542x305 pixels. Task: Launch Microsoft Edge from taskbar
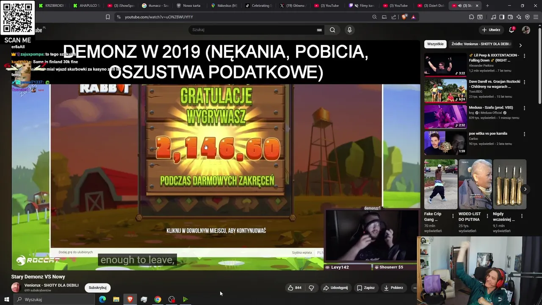tap(102, 299)
